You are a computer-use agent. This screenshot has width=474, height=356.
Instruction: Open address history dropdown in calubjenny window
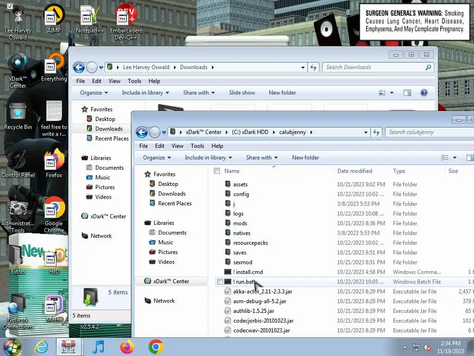[366, 133]
